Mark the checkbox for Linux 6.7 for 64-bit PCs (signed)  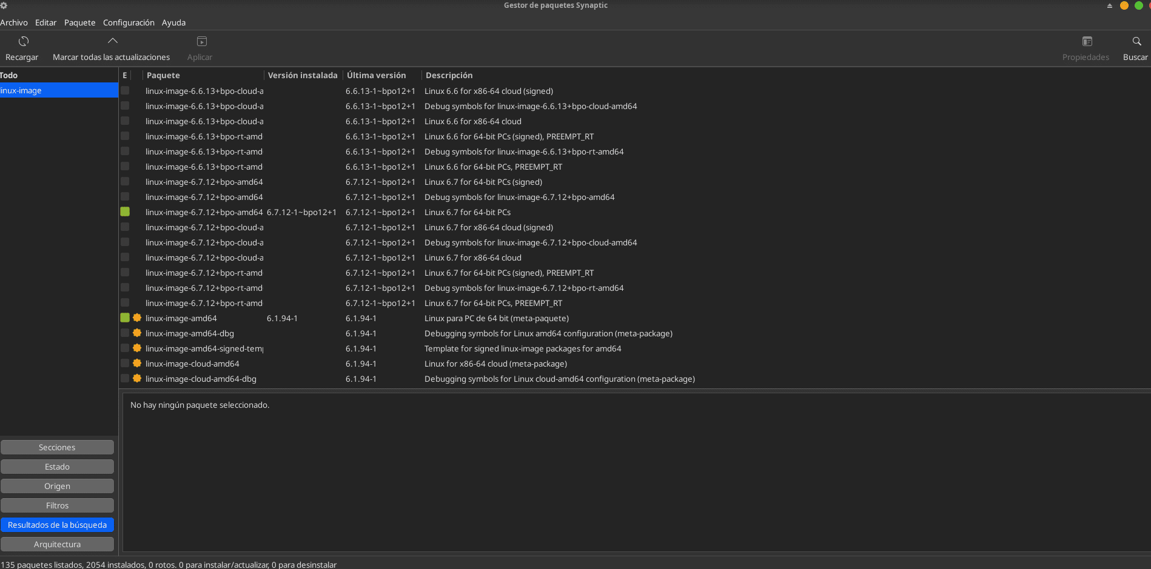click(x=125, y=181)
